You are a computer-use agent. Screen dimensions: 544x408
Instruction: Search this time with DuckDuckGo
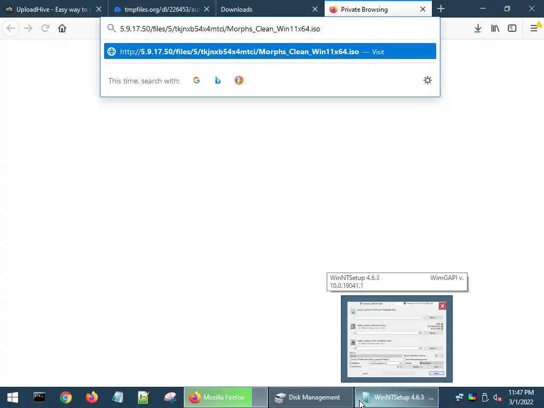[239, 81]
